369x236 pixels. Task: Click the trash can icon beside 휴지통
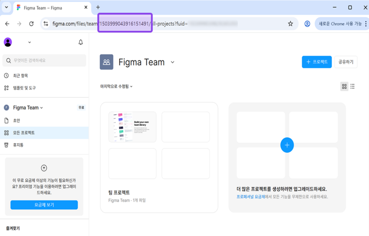click(x=6, y=145)
